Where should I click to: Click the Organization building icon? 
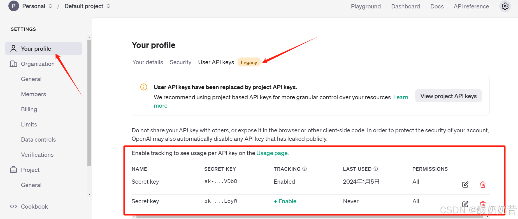(13, 64)
